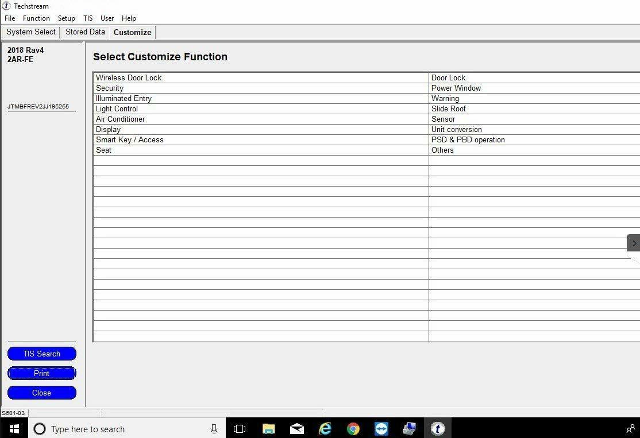
Task: Open File Explorer from the taskbar
Action: point(268,429)
